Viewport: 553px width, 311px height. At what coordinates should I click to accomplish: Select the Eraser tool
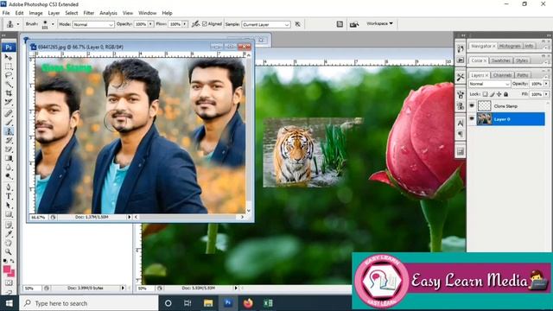click(x=9, y=149)
